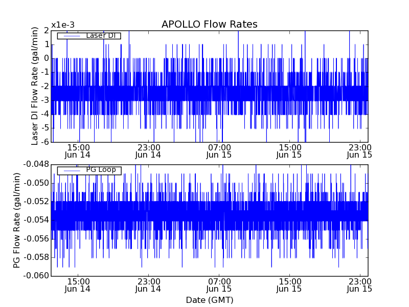Click the 'x1e-3' scale multiplier label
The height and width of the screenshot is (307, 409).
tap(63, 25)
